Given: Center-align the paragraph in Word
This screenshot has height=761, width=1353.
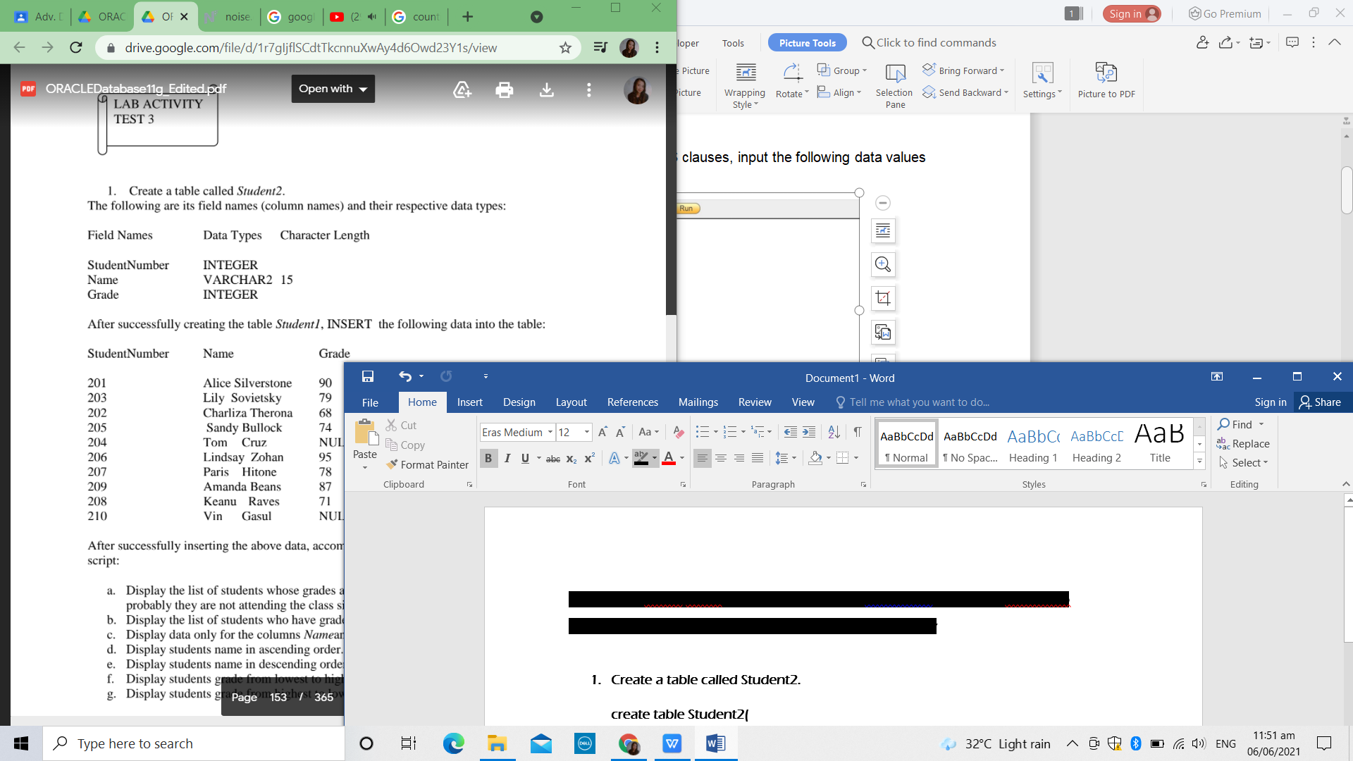Looking at the screenshot, I should (x=721, y=458).
